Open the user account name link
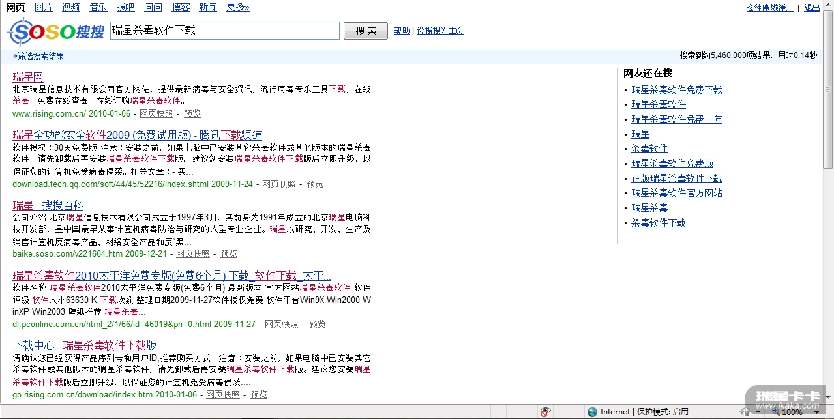Image resolution: width=834 pixels, height=419 pixels. tap(770, 8)
